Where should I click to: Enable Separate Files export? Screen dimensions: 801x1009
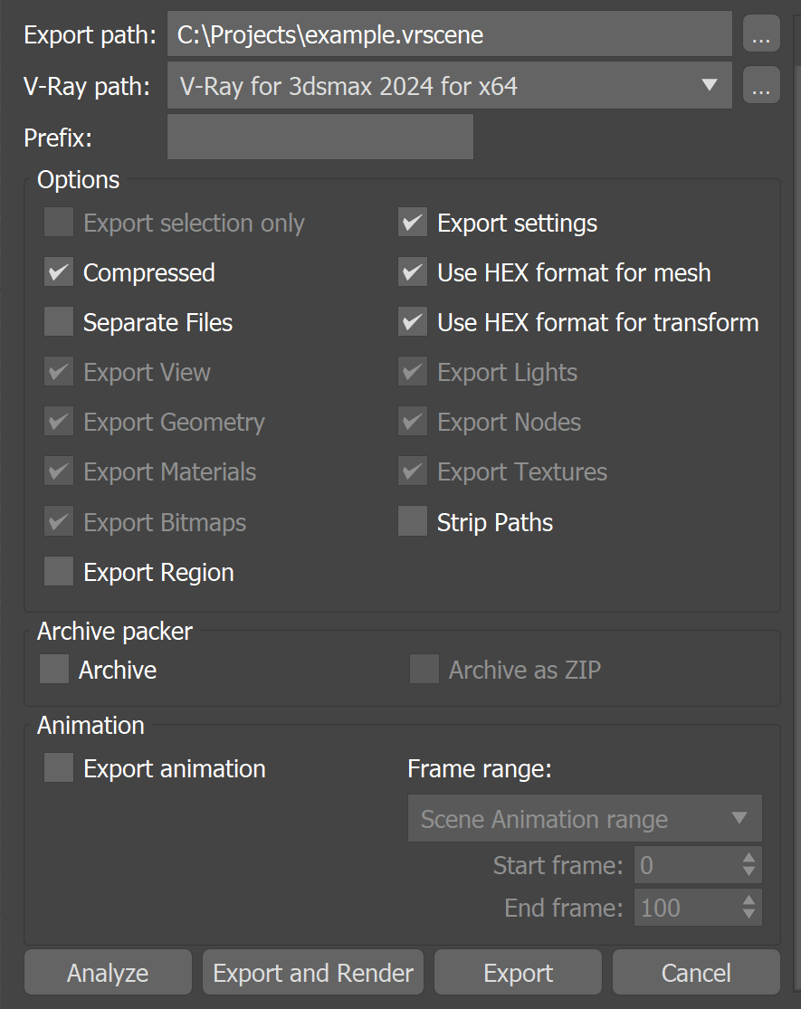click(x=58, y=321)
